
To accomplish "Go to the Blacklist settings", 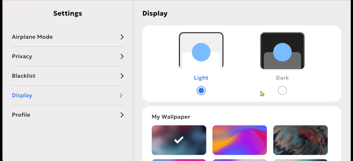I will (x=68, y=76).
